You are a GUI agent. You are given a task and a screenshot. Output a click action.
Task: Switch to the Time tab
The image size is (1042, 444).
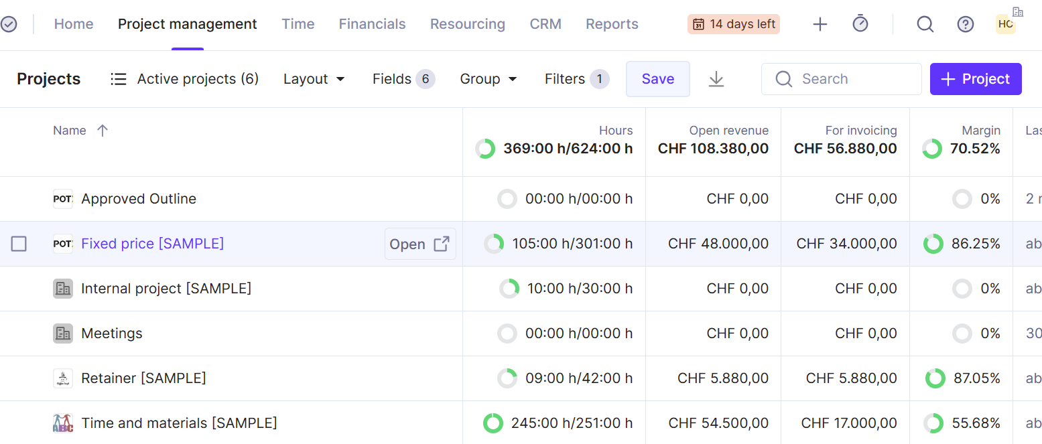pyautogui.click(x=298, y=24)
